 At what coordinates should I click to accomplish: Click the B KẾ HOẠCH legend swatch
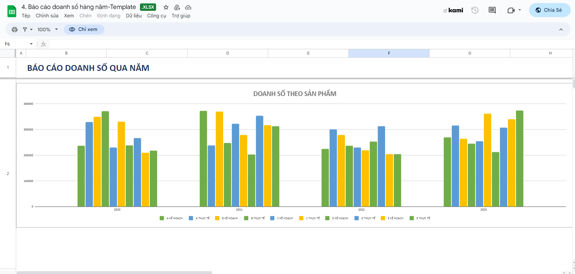[x=217, y=218]
